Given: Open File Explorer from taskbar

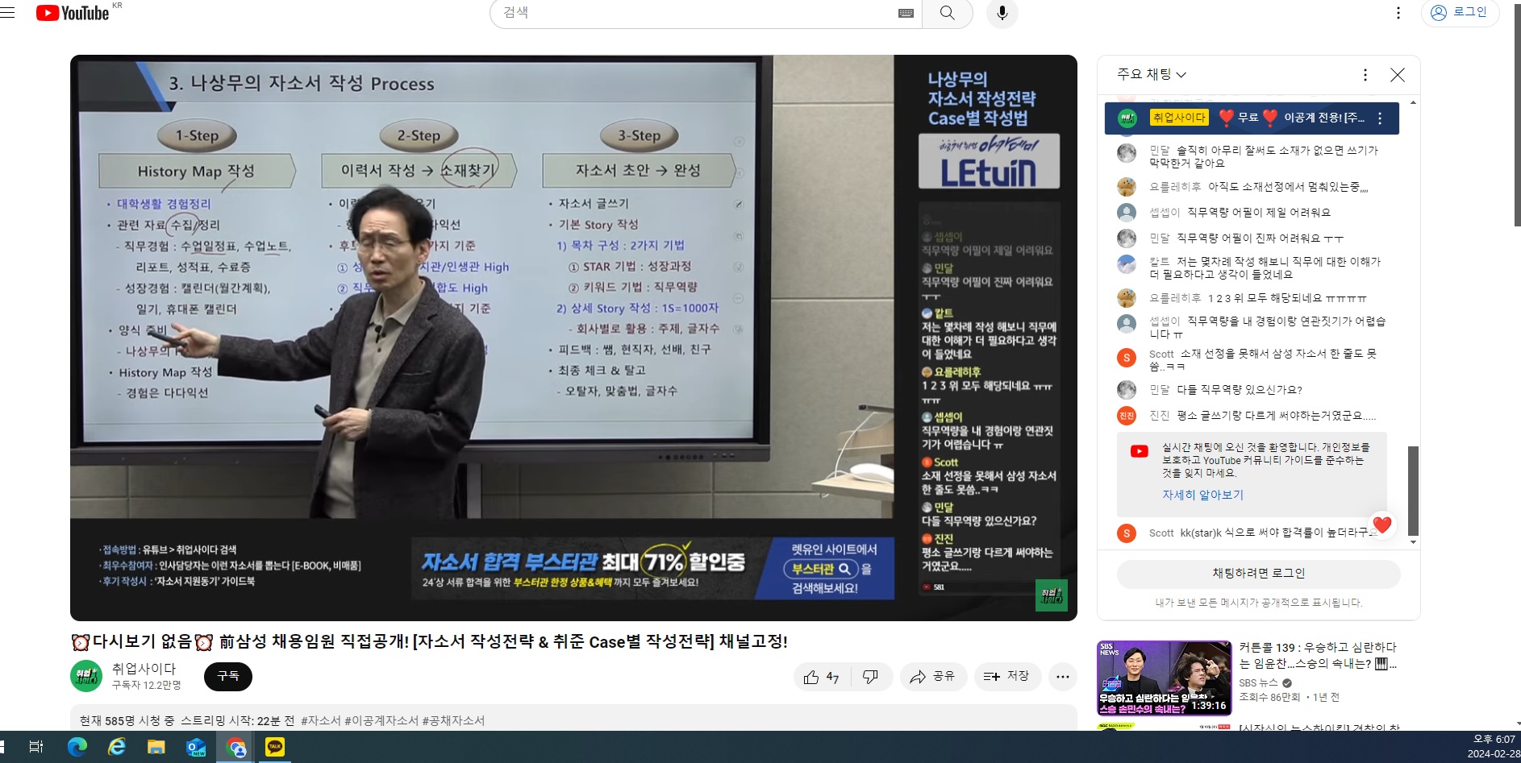Looking at the screenshot, I should 156,747.
